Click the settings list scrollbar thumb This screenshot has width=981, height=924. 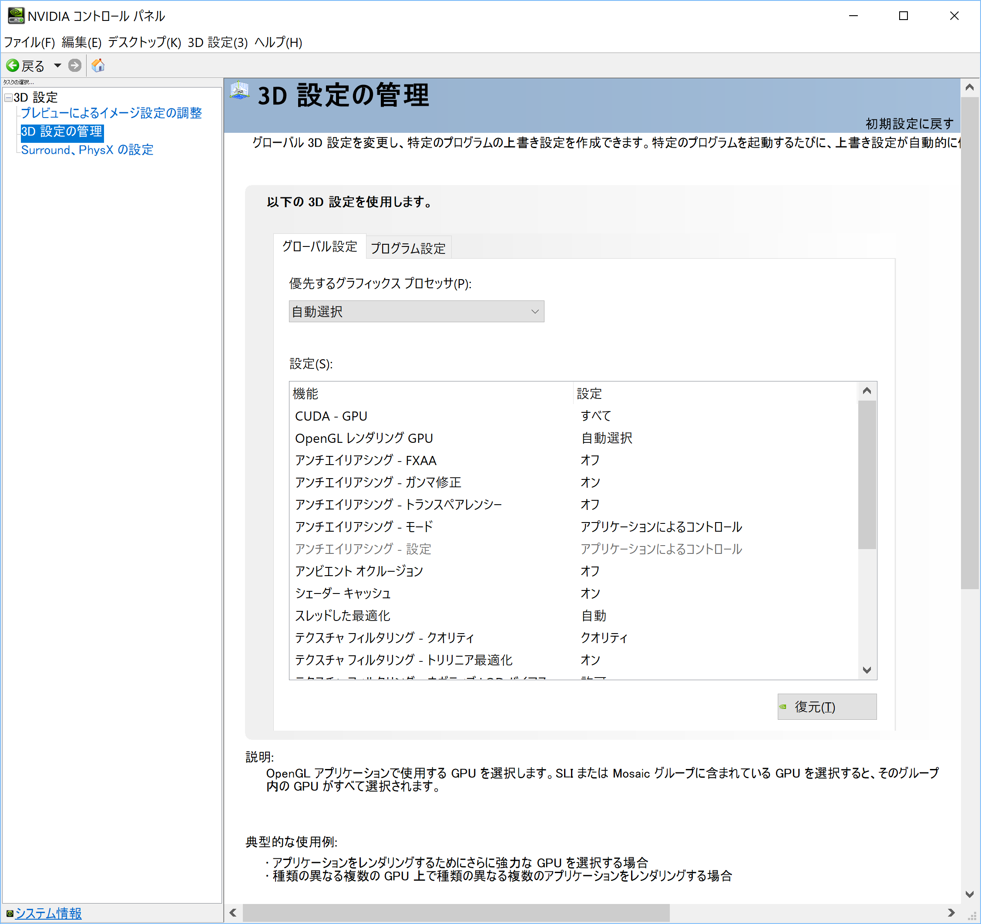click(867, 475)
